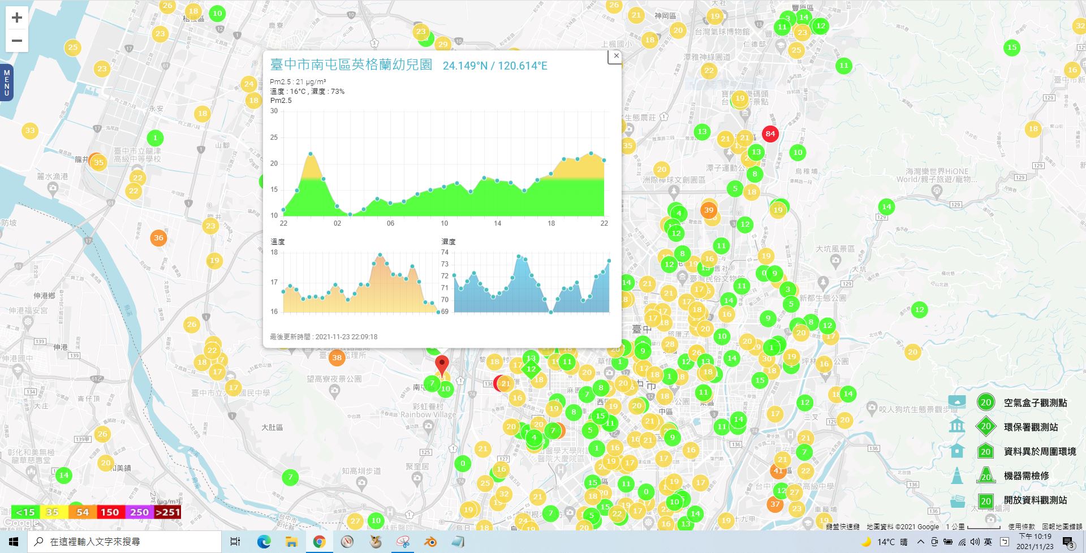Toggle 空氣盒子觀測點 layer icon
The image size is (1086, 553).
957,402
